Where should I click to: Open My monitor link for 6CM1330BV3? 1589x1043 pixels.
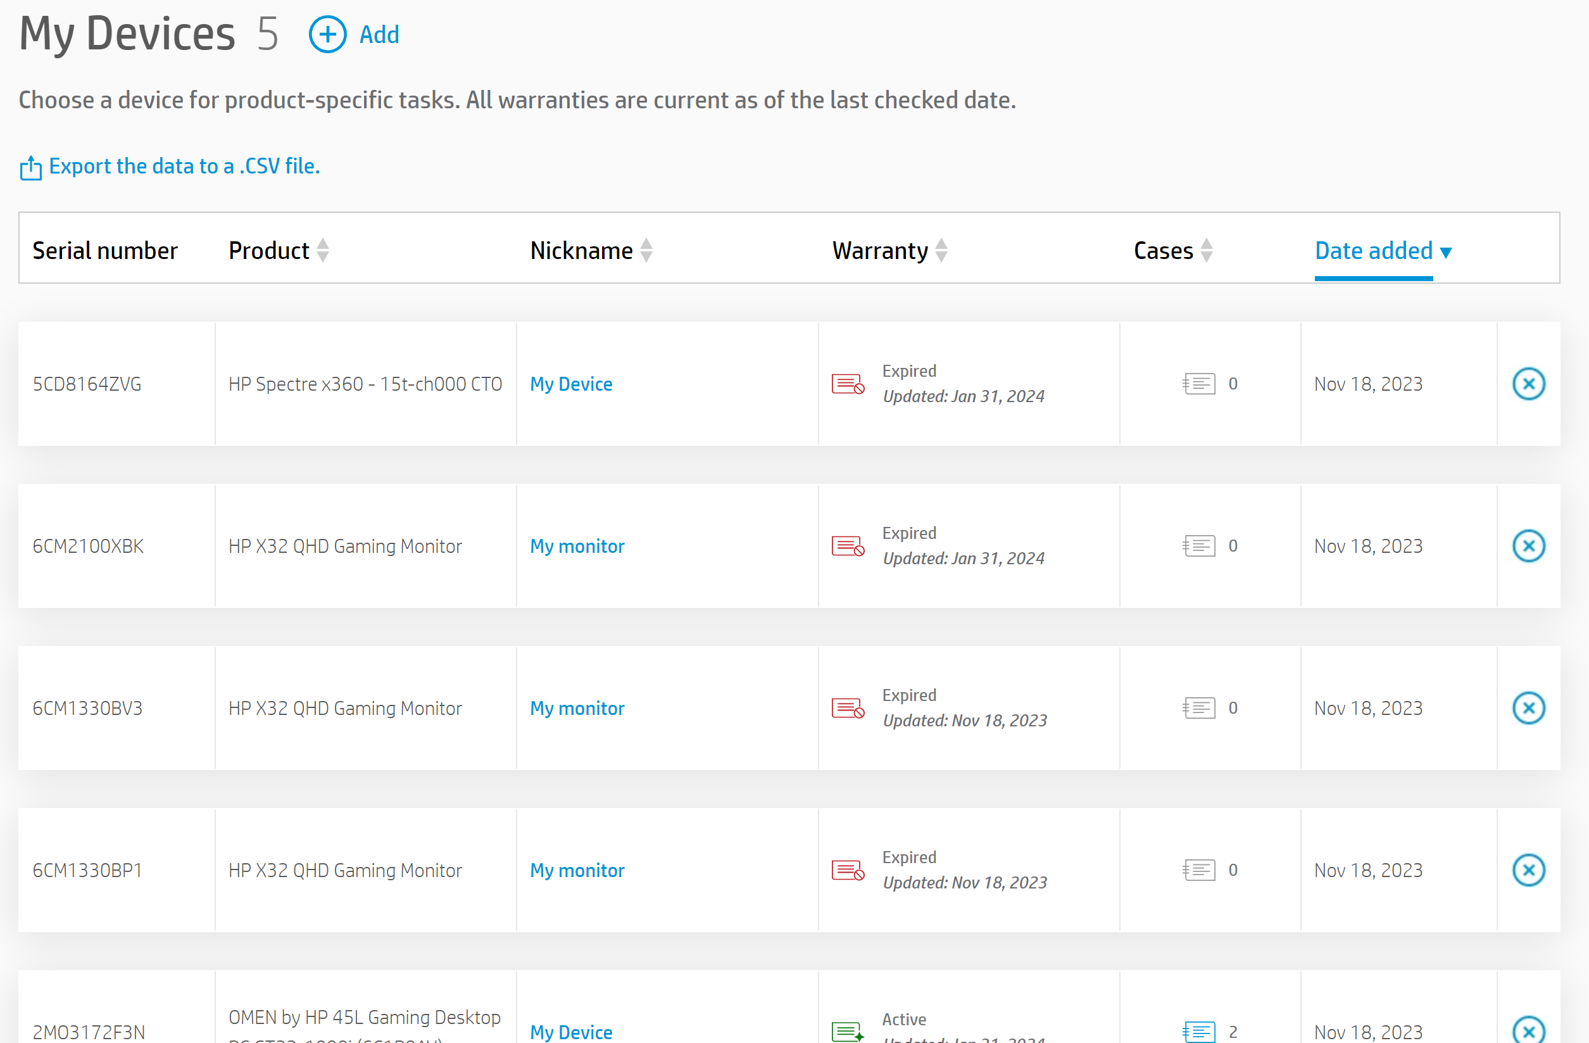tap(577, 708)
